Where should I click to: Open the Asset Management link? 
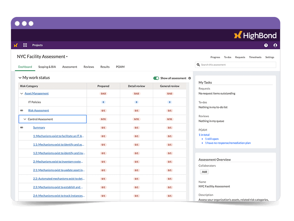(x=36, y=94)
